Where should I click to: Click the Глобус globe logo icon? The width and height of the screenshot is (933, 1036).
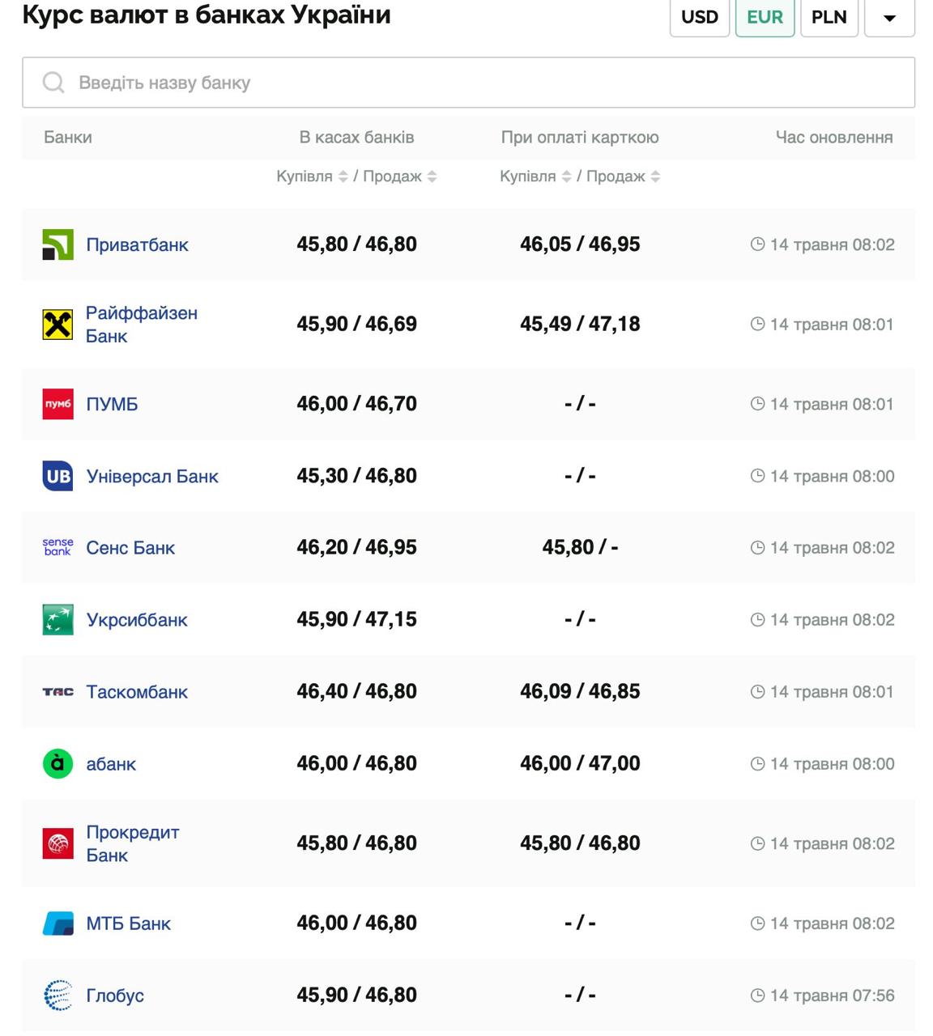pos(58,996)
